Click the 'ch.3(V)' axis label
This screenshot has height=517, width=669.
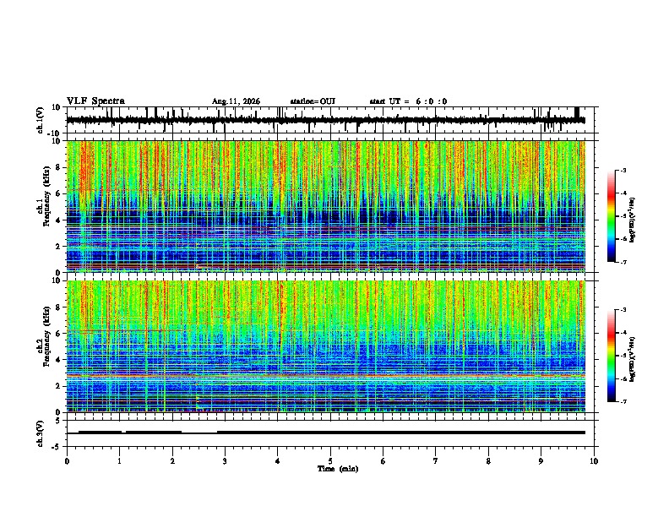(41, 433)
